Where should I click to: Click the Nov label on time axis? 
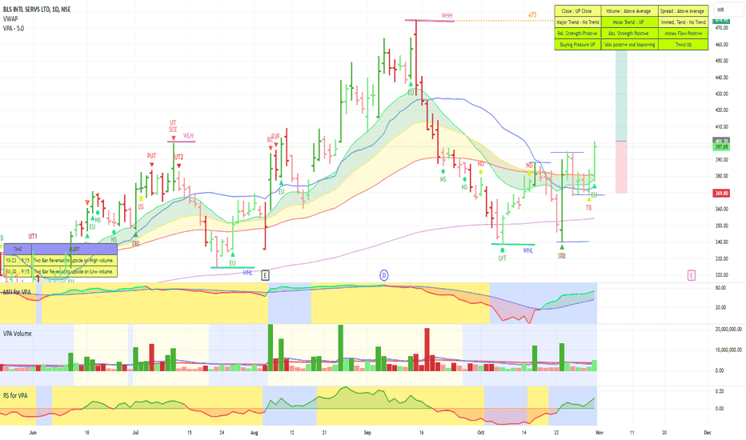pyautogui.click(x=600, y=432)
